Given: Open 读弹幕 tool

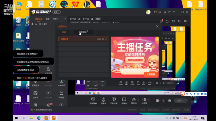Looking at the screenshot, I should [x=35, y=95].
